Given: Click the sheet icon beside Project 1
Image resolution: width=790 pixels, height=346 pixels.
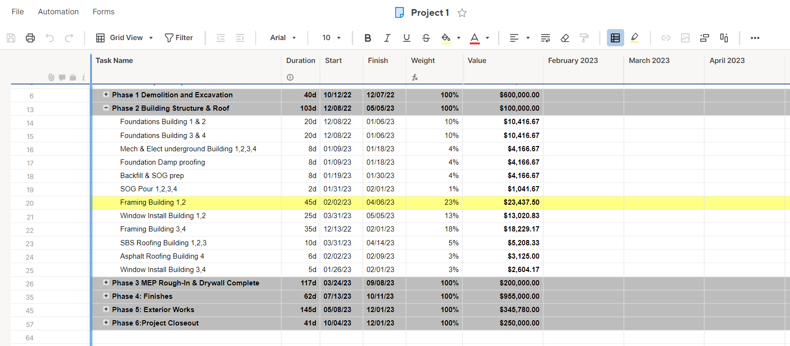Looking at the screenshot, I should [x=400, y=12].
